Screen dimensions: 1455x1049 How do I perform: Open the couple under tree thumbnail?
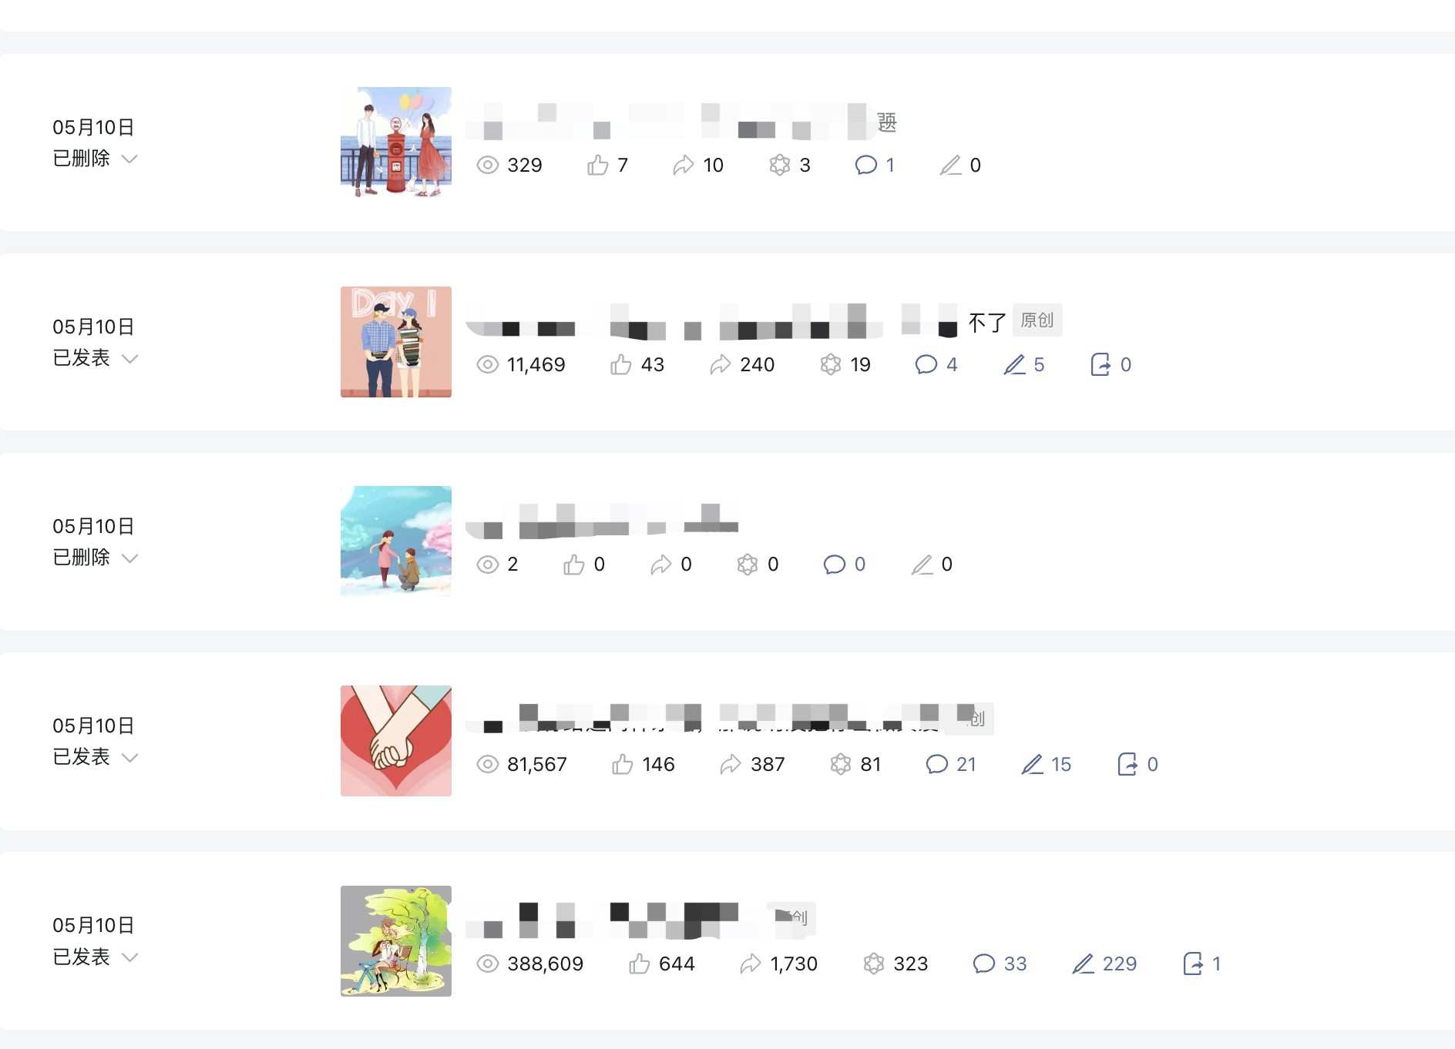[396, 941]
